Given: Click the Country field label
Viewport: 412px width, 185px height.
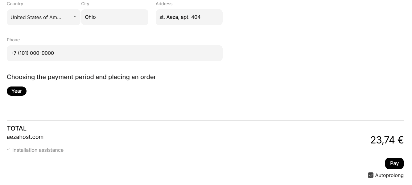Looking at the screenshot, I should click(x=15, y=4).
